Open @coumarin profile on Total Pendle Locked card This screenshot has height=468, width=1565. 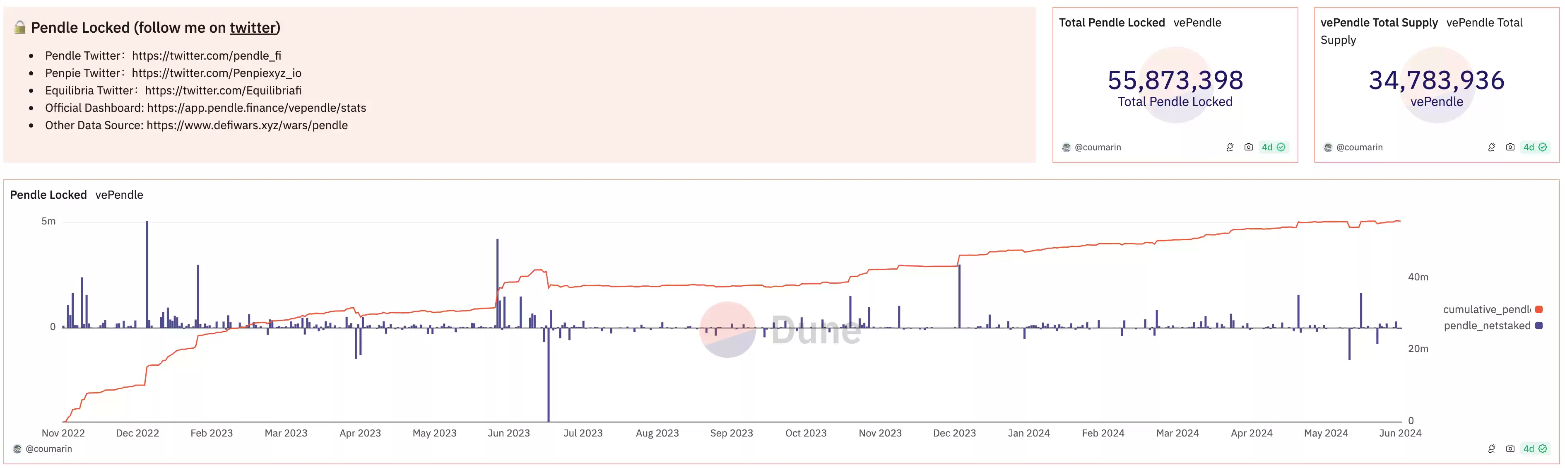click(1097, 147)
